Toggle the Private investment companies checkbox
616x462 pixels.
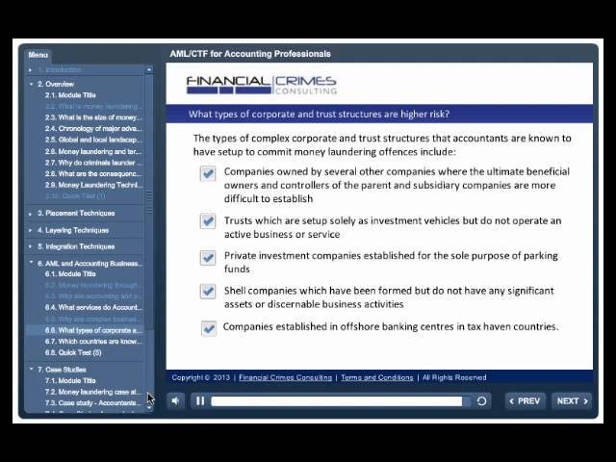coord(208,257)
